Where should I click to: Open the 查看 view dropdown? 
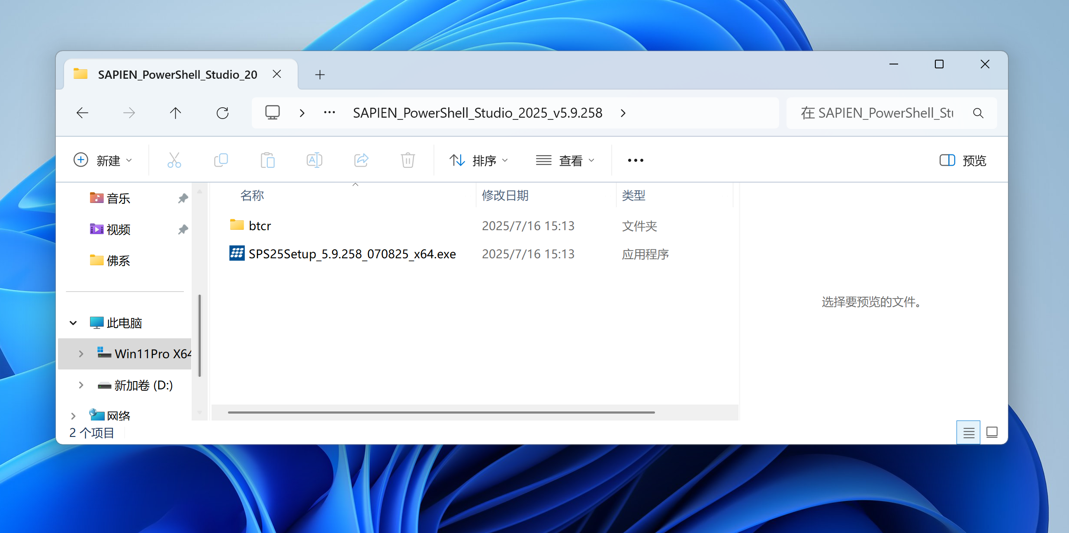(565, 161)
